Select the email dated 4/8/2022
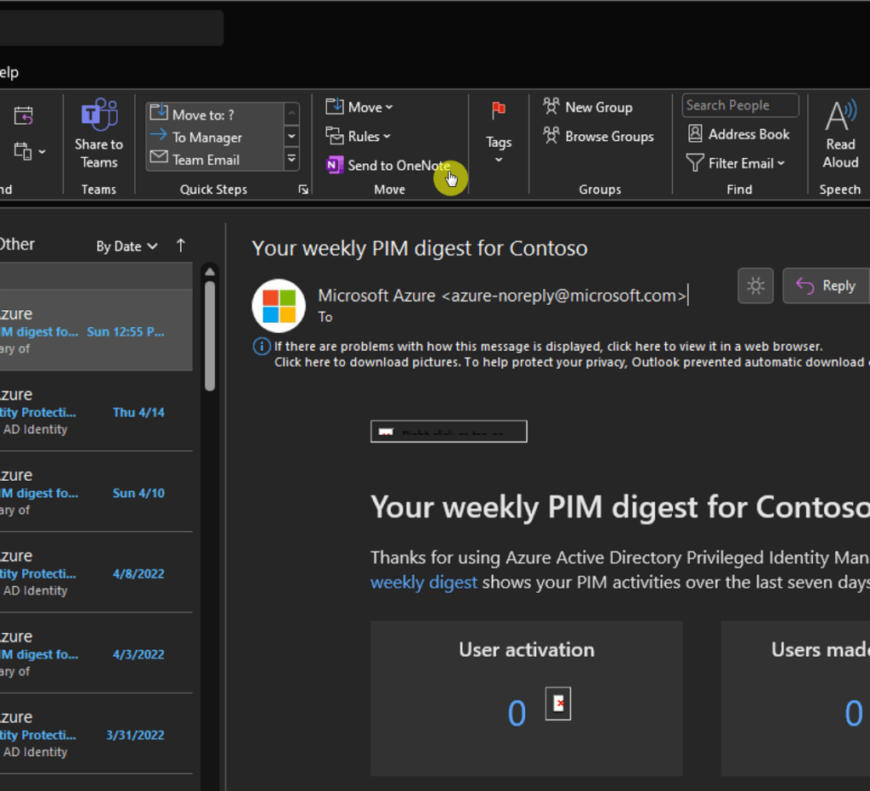870x791 pixels. click(96, 572)
